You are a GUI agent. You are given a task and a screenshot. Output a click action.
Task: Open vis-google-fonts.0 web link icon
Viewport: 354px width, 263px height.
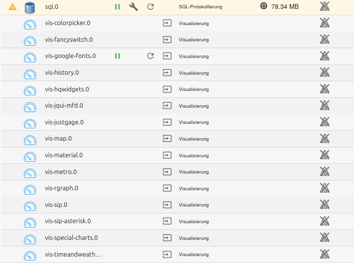click(x=167, y=56)
